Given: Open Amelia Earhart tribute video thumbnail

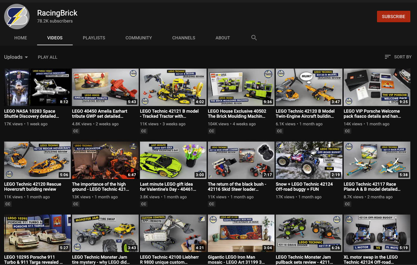Looking at the screenshot, I should tap(105, 87).
